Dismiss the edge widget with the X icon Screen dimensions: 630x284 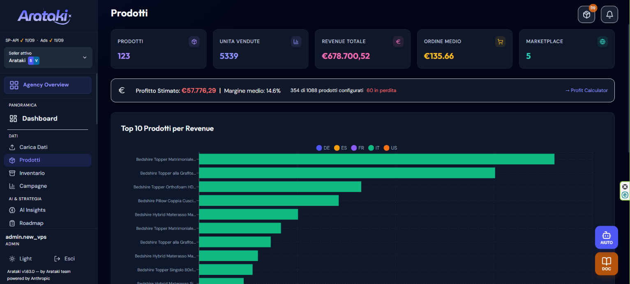(625, 187)
